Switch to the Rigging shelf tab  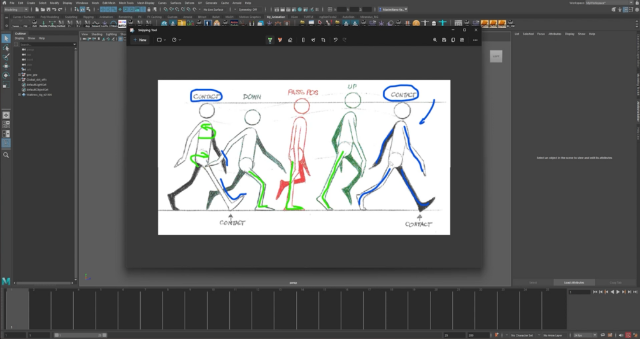(88, 17)
